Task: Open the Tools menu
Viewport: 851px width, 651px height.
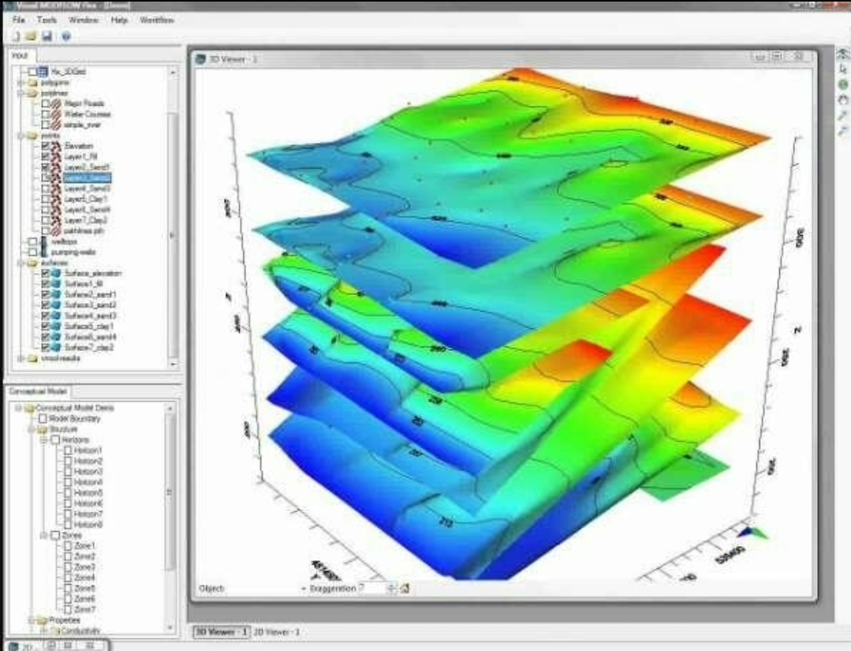Action: click(x=47, y=20)
